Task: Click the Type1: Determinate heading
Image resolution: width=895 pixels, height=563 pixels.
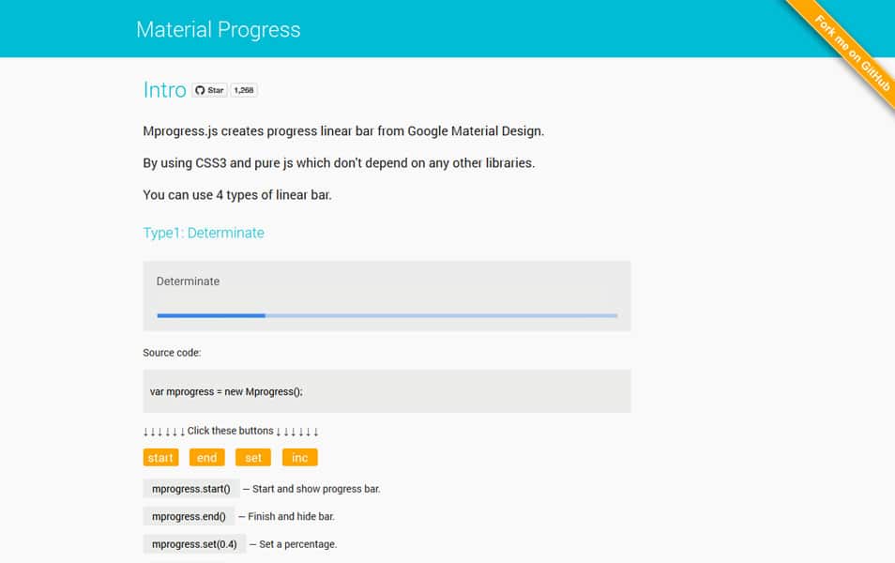Action: (205, 233)
